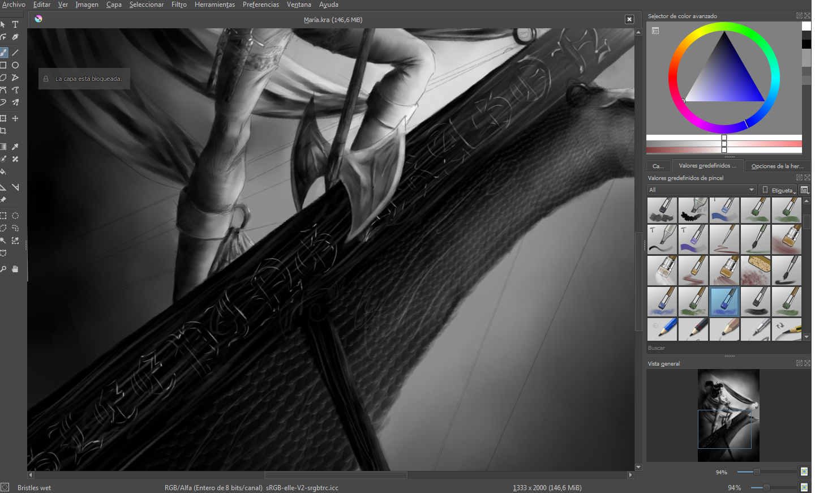Select the Multibrush tool
This screenshot has width=815, height=493.
pyautogui.click(x=15, y=102)
